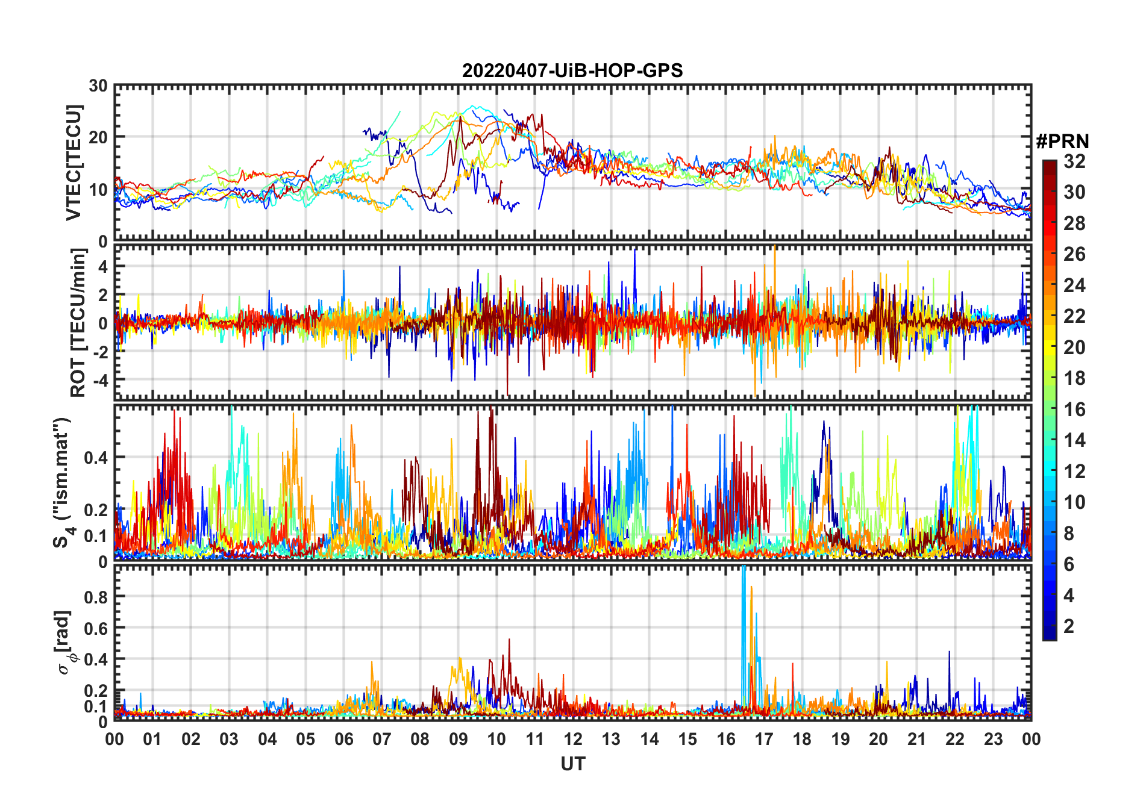Click the dark blue bottom of the colorbar
The width and height of the screenshot is (1146, 801).
[1050, 632]
